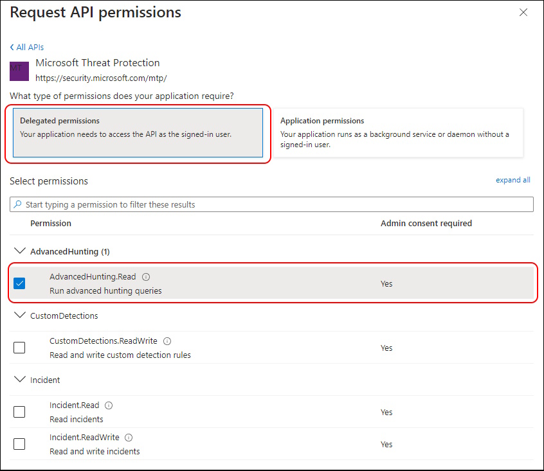
Task: Click the Permission column header
Action: click(51, 223)
